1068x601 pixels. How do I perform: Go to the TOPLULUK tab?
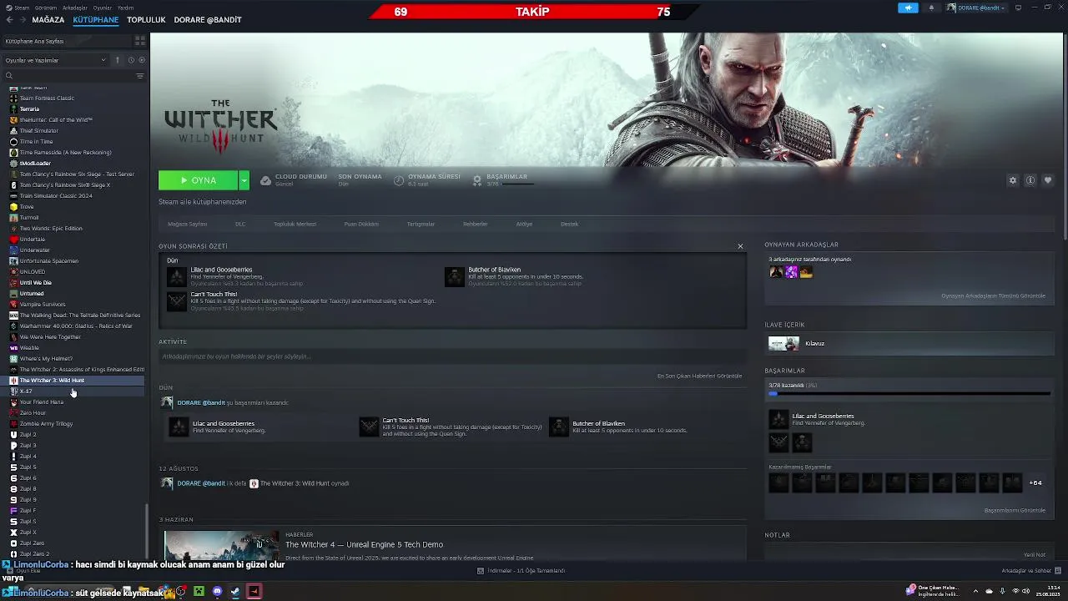[146, 19]
